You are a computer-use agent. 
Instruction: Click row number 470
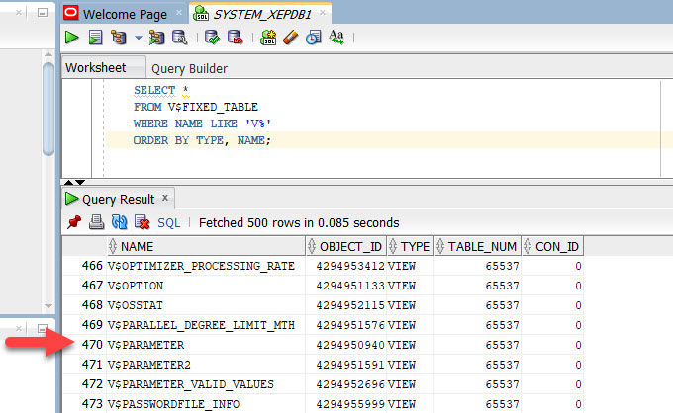tap(92, 345)
